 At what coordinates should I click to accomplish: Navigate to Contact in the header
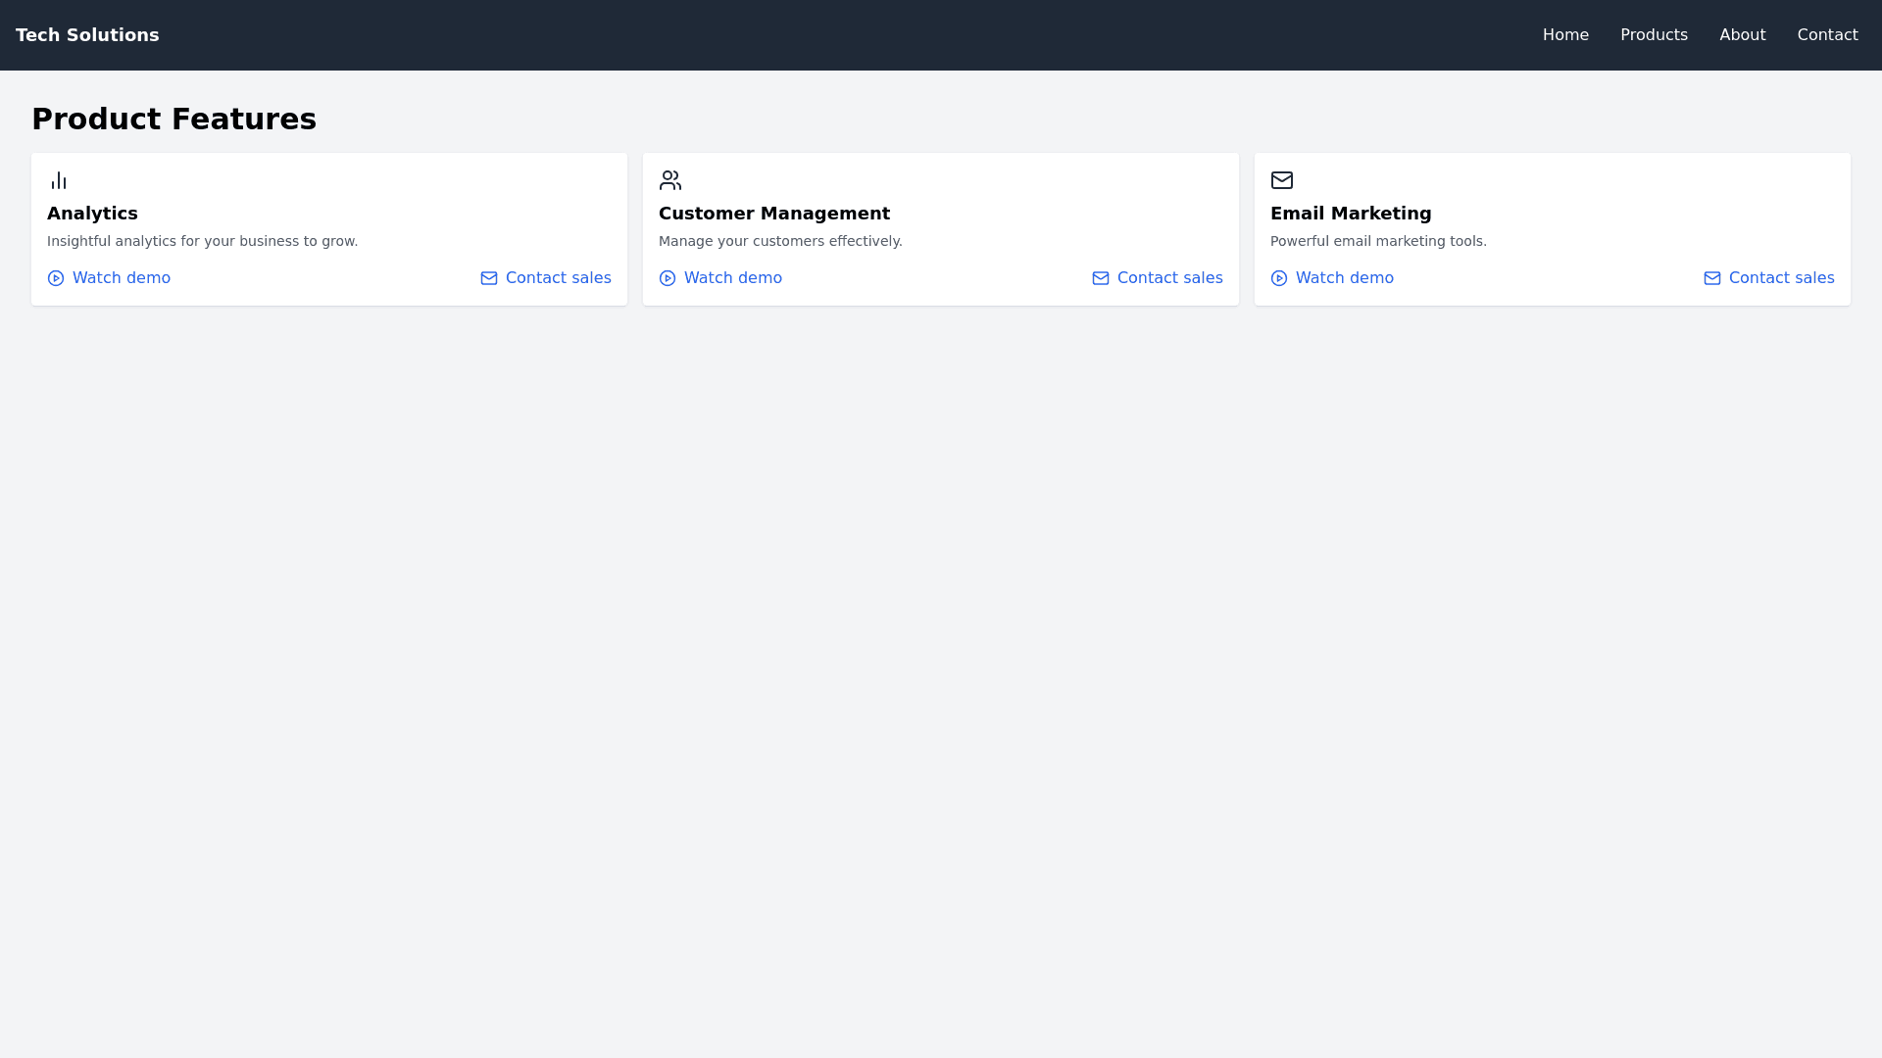click(x=1827, y=35)
